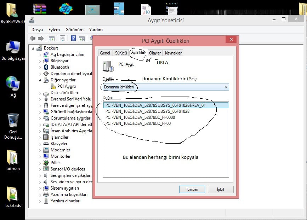This screenshot has width=307, height=220.
Task: Click the Bluetooth icon in device tree
Action: coord(46,67)
